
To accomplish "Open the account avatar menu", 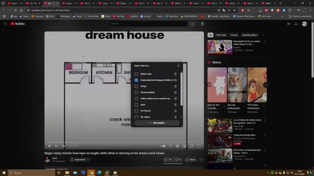I will click(304, 24).
